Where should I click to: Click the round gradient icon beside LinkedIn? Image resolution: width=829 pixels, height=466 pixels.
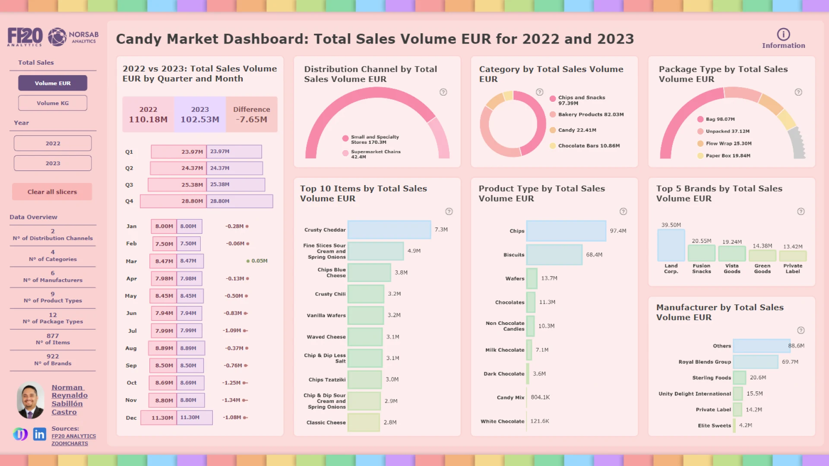20,434
